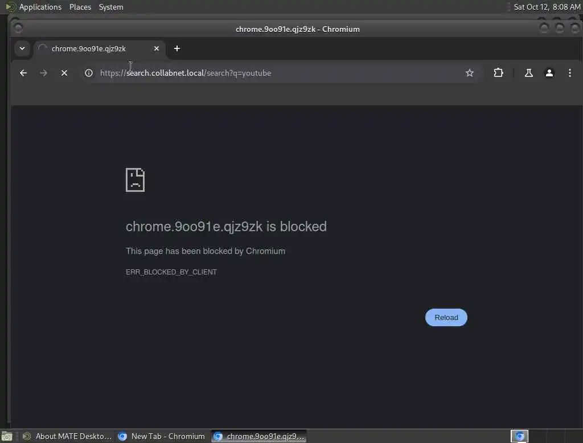583x443 pixels.
Task: Switch to About MATE Desktop taskbar window
Action: click(67, 436)
